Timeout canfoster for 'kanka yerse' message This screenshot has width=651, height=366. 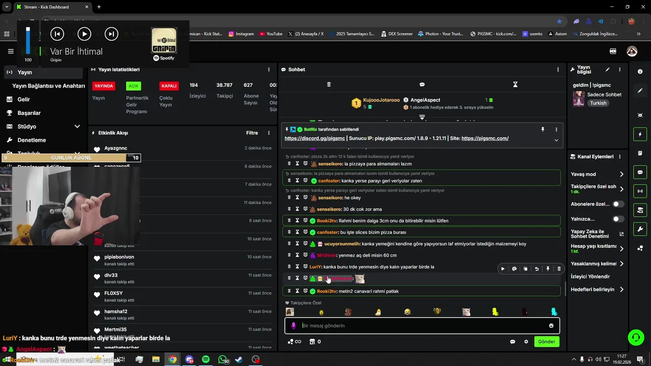298,180
